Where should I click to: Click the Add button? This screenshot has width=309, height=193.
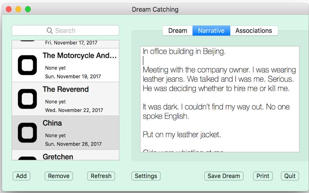tap(21, 176)
